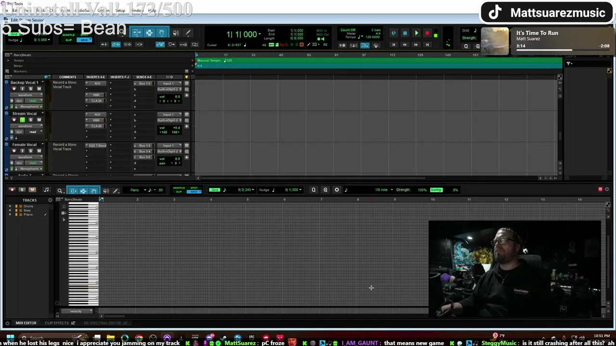This screenshot has width=616, height=346.
Task: Toggle Tempo Ruler Enable conductor button
Action: [x=376, y=45]
